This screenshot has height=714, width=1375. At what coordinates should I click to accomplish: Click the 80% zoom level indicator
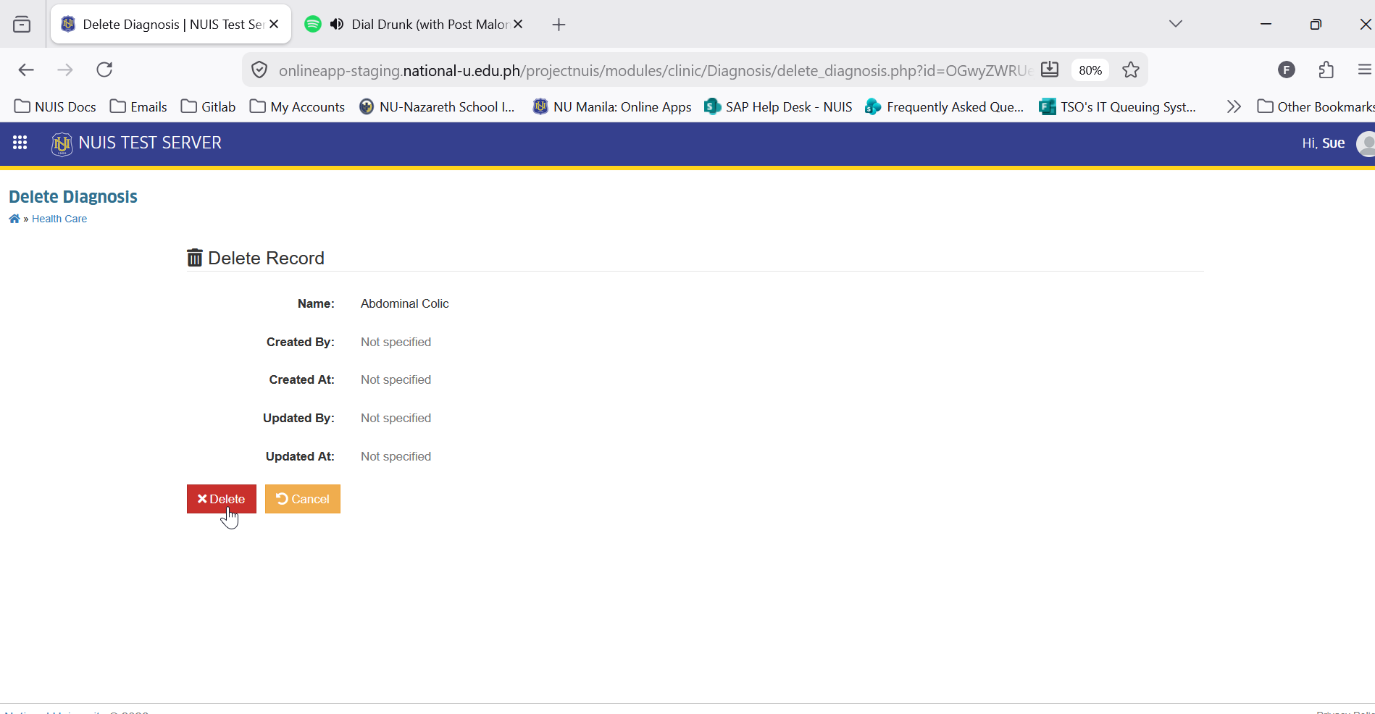point(1090,70)
